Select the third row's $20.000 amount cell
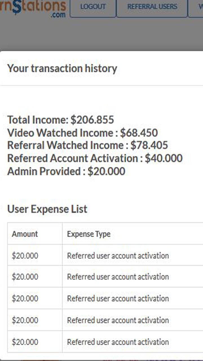203x361 pixels. pos(35,298)
